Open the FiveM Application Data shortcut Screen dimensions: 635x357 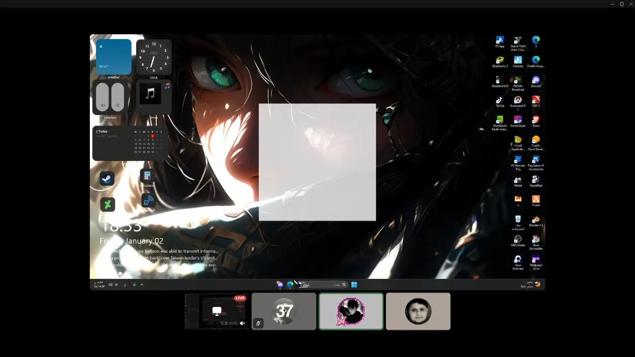[x=518, y=143]
